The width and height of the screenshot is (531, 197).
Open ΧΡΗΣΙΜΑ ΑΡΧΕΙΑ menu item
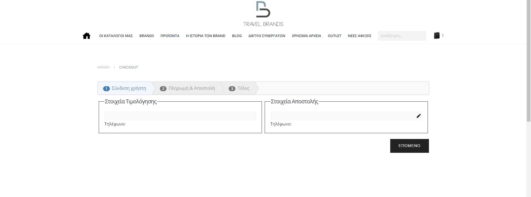(306, 36)
